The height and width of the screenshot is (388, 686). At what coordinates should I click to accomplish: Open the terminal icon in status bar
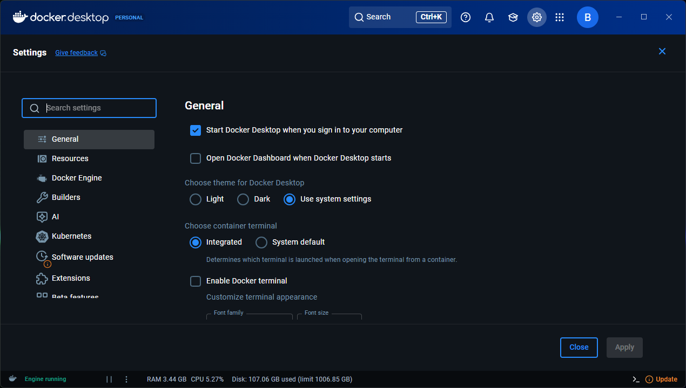tap(636, 379)
